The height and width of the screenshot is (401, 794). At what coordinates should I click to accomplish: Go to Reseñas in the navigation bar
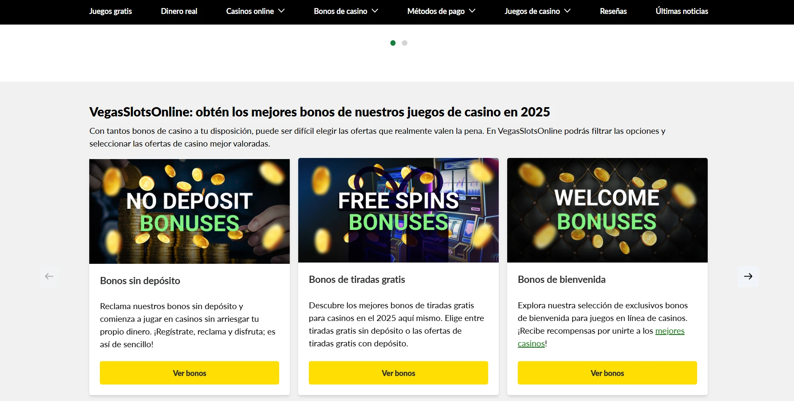(613, 11)
